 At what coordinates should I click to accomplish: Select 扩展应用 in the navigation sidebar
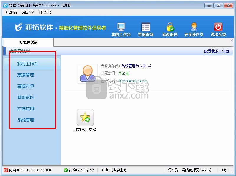(26, 109)
